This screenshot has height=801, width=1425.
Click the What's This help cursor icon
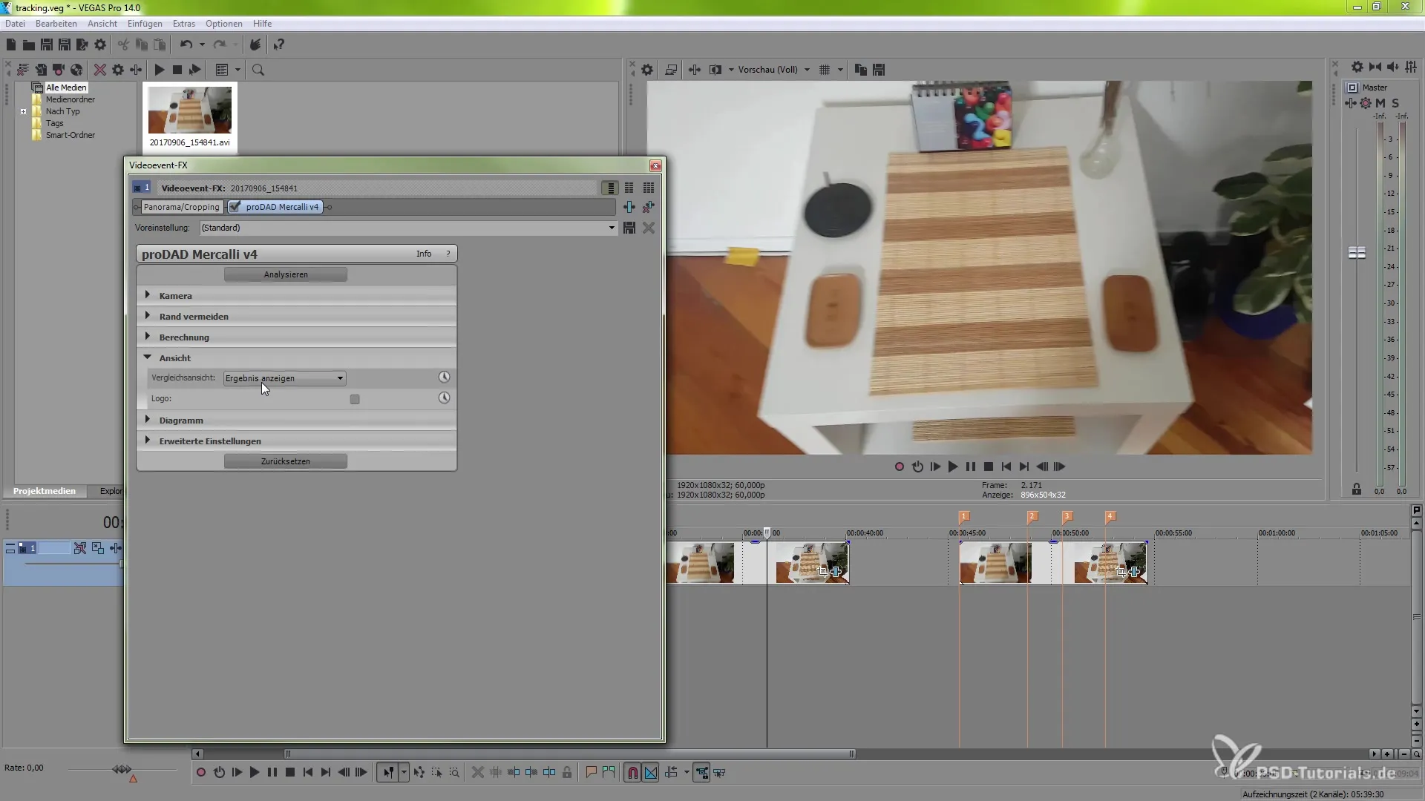click(x=278, y=44)
